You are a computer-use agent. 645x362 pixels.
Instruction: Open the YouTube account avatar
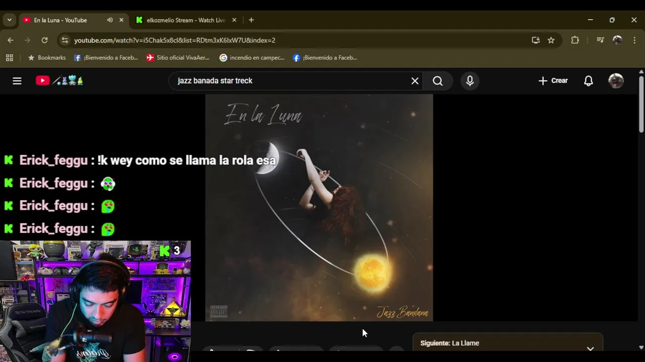(x=616, y=81)
